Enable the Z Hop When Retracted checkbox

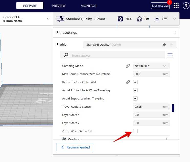point(135,131)
